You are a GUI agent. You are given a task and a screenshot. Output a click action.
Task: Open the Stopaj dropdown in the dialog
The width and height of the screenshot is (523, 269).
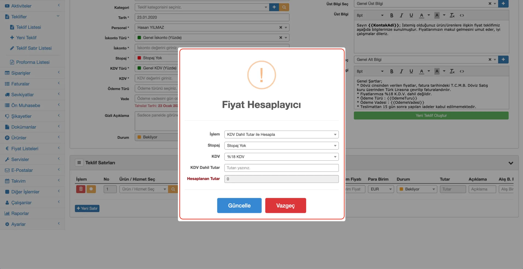coord(281,146)
